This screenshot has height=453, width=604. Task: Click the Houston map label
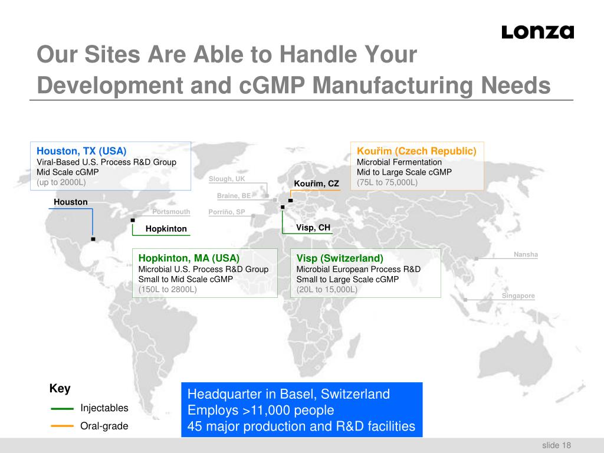pos(71,202)
